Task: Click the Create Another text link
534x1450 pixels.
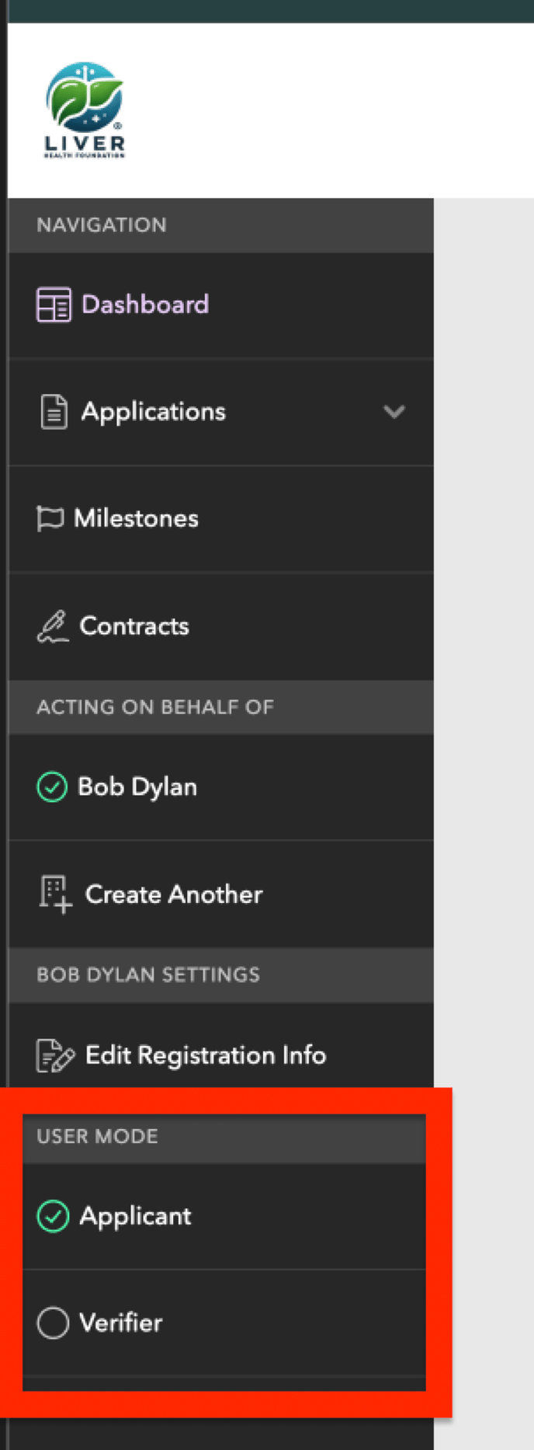Action: tap(174, 894)
